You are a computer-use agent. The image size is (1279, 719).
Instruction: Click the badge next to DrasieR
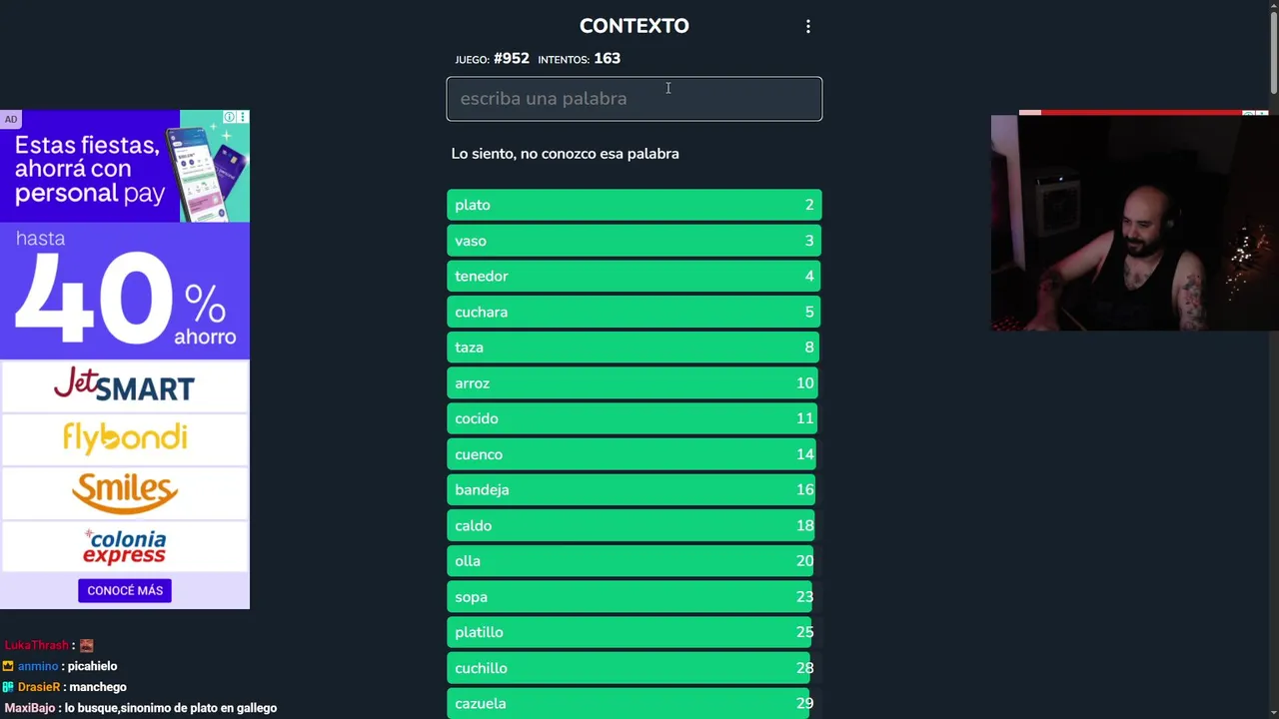pyautogui.click(x=8, y=687)
